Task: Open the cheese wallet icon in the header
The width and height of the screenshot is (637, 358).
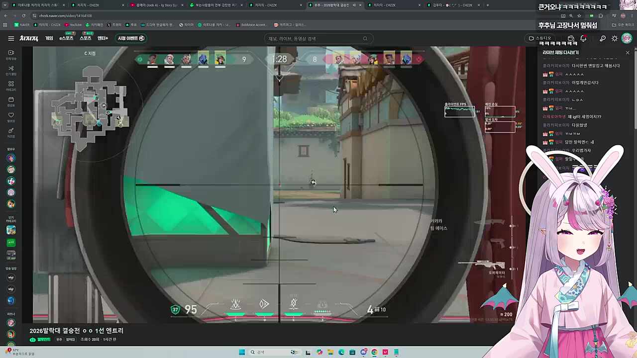Action: (571, 38)
